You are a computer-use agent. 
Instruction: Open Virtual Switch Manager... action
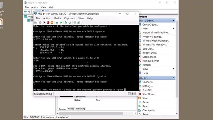point(156,41)
